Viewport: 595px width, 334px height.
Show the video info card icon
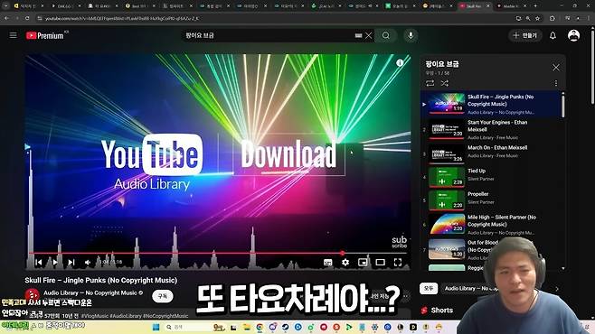click(x=400, y=63)
